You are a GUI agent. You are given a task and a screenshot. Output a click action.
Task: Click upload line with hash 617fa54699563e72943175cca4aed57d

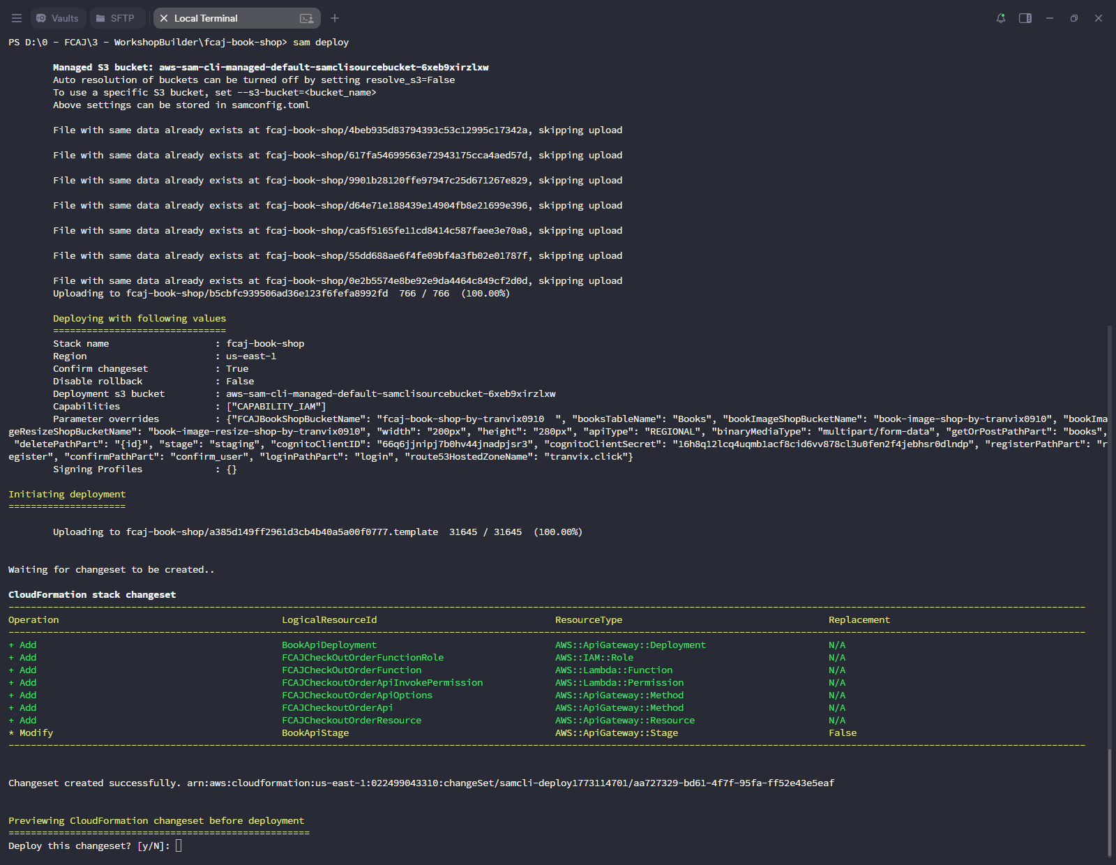(x=338, y=156)
